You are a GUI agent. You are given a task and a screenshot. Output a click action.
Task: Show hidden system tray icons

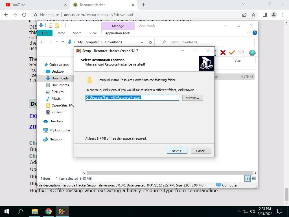tap(239, 211)
